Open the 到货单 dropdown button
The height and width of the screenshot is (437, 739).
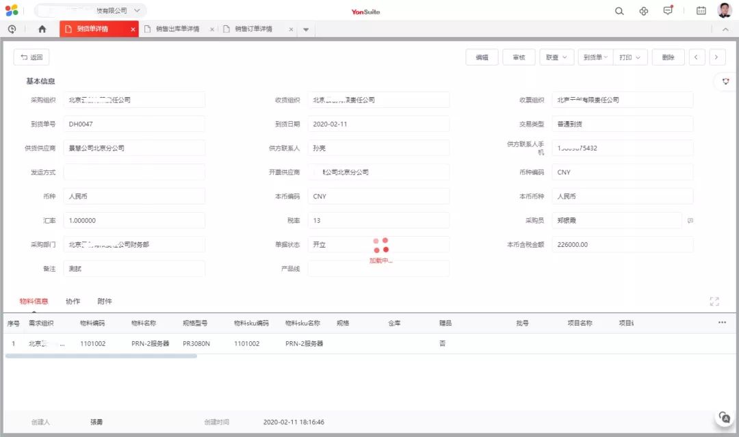pyautogui.click(x=595, y=57)
